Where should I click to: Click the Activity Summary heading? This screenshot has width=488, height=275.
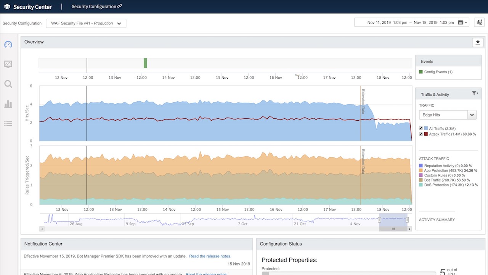437,220
